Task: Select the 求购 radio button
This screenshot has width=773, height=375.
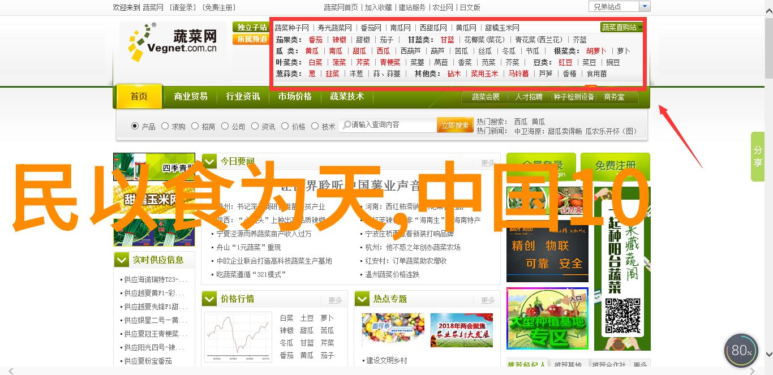Action: pos(165,126)
